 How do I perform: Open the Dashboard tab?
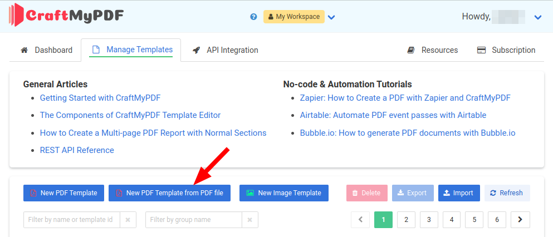47,50
